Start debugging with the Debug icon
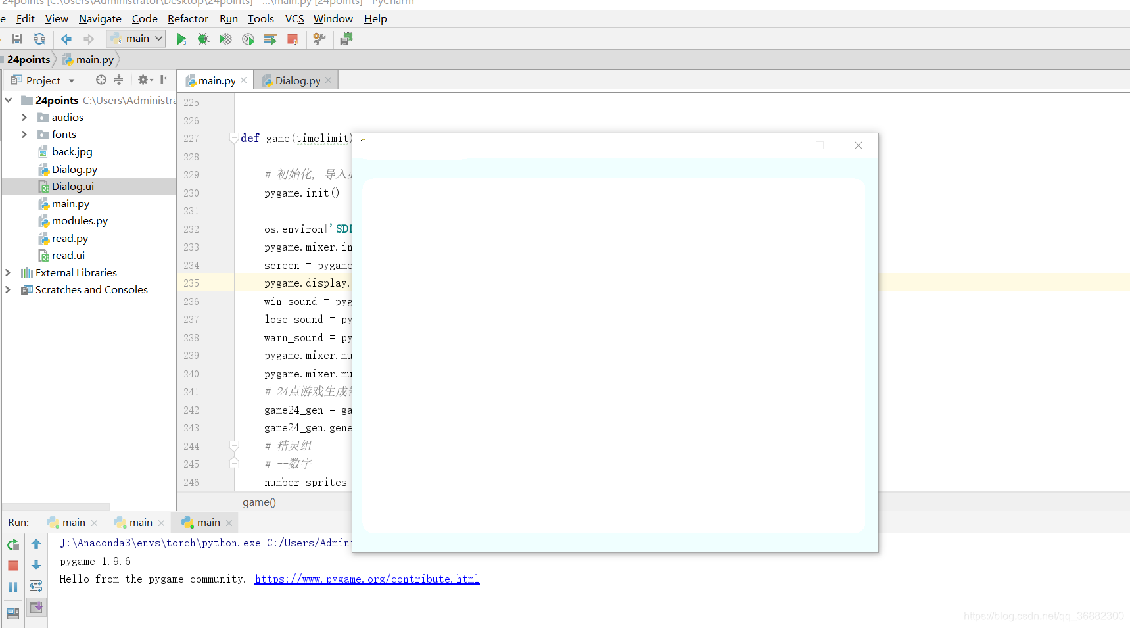Screen dimensions: 1130x628 click(x=204, y=38)
